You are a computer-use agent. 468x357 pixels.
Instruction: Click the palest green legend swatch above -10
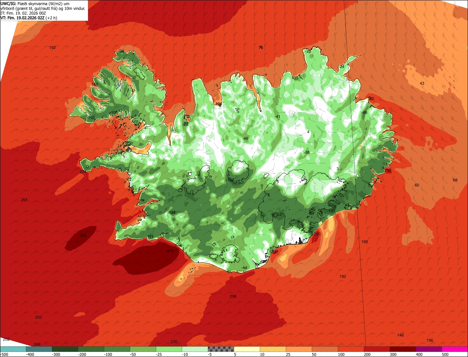point(195,349)
